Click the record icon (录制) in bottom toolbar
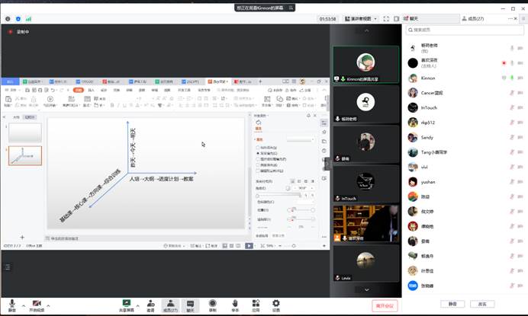This screenshot has height=316, width=528. [x=212, y=303]
